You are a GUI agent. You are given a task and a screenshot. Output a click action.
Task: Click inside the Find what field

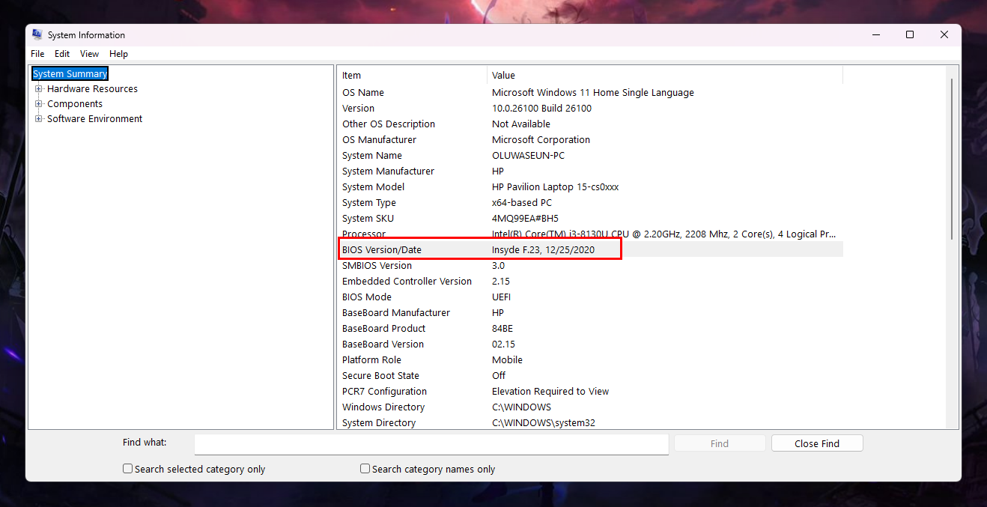(431, 443)
